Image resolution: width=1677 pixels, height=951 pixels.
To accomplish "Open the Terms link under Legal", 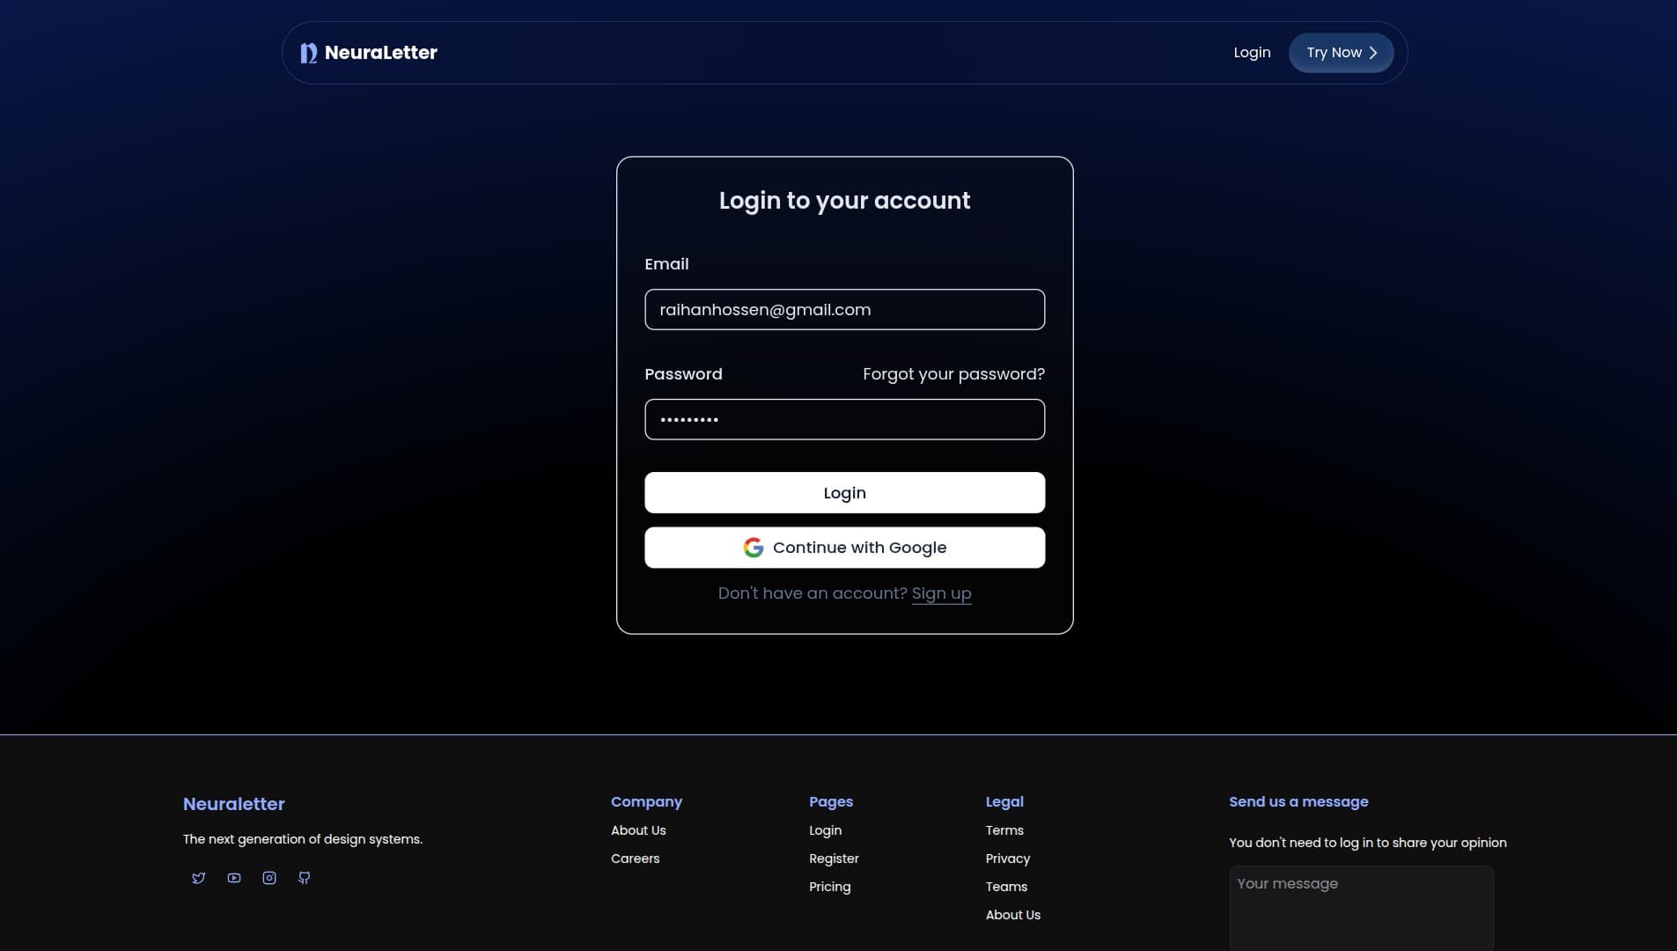I will point(1004,830).
